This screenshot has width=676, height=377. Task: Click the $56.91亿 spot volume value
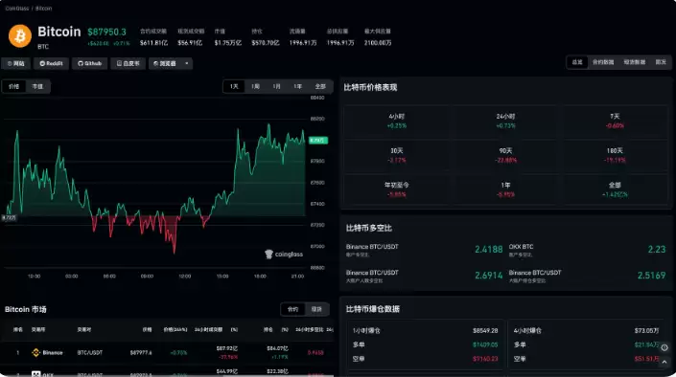coord(190,43)
